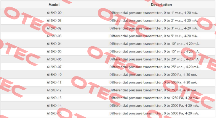The width and height of the screenshot is (216, 118).
Task: Select model 616KD-07 cell
Action: click(54, 67)
